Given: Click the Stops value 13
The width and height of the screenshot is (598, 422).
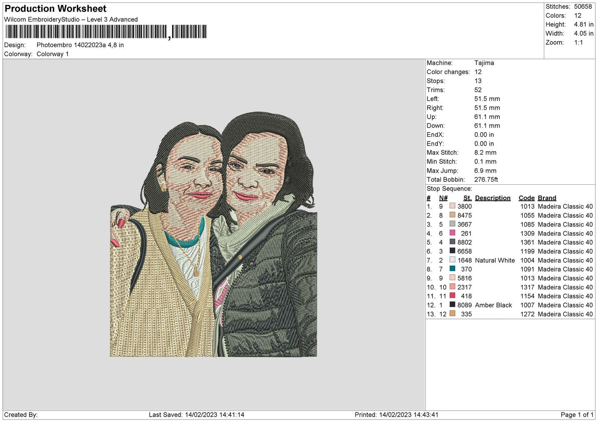Looking at the screenshot, I should coord(478,81).
